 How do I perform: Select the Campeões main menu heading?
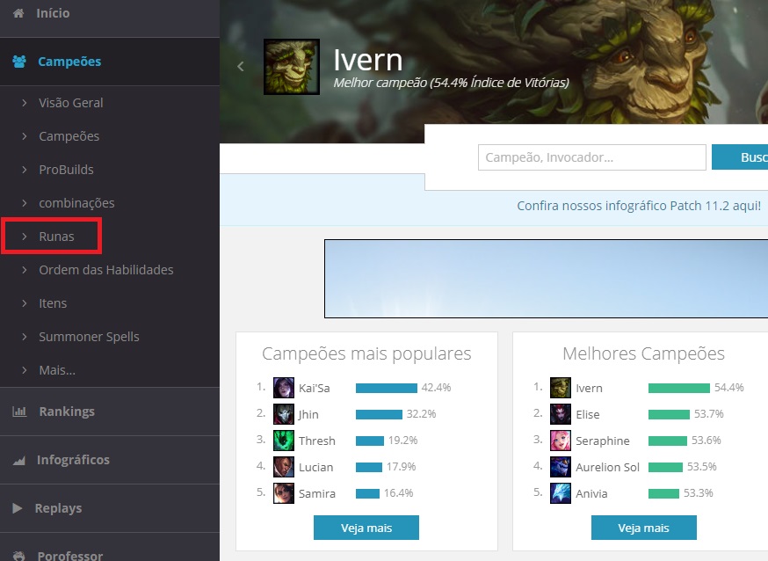(x=69, y=62)
